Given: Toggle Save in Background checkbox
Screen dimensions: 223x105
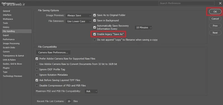Looking at the screenshot, I should tap(94, 21).
